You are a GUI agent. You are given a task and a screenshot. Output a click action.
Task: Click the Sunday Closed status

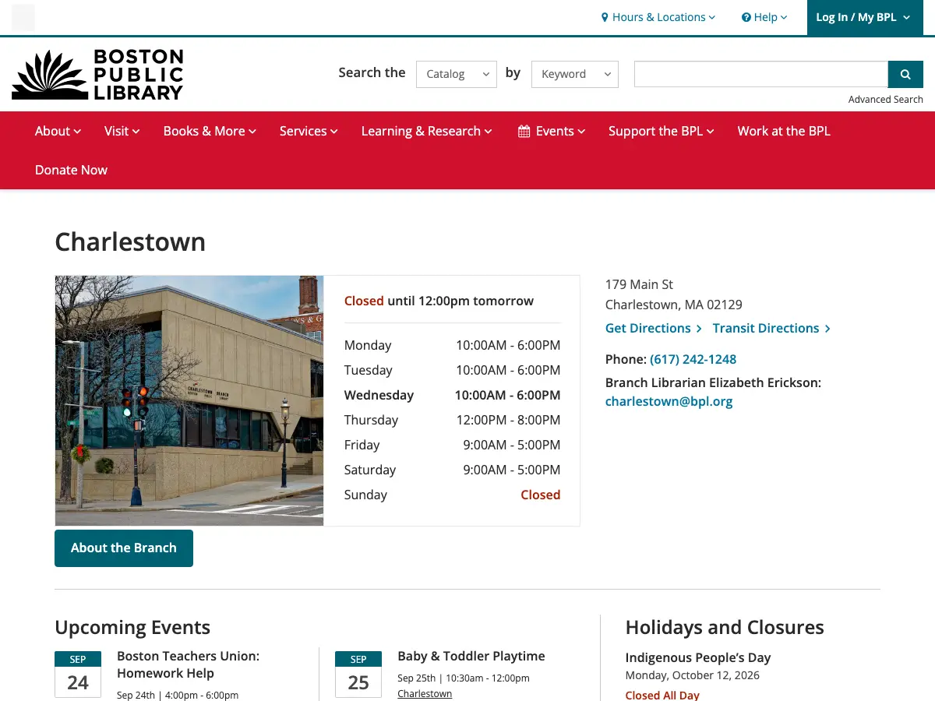[x=541, y=495]
